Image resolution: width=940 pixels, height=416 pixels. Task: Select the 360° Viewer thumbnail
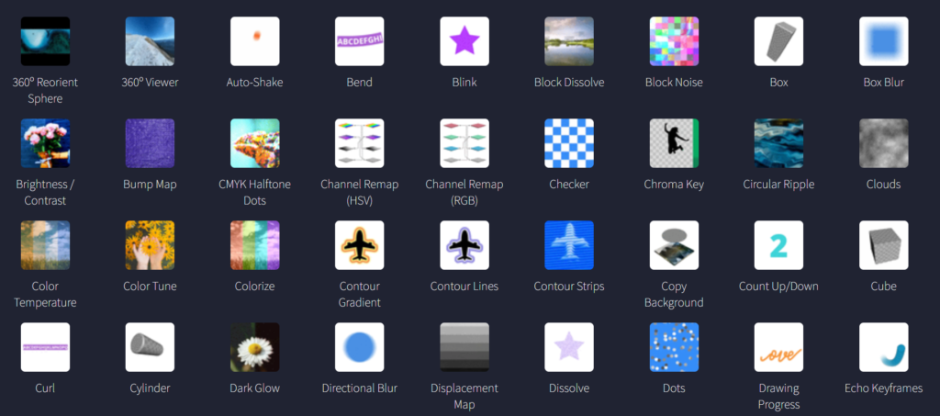[150, 41]
